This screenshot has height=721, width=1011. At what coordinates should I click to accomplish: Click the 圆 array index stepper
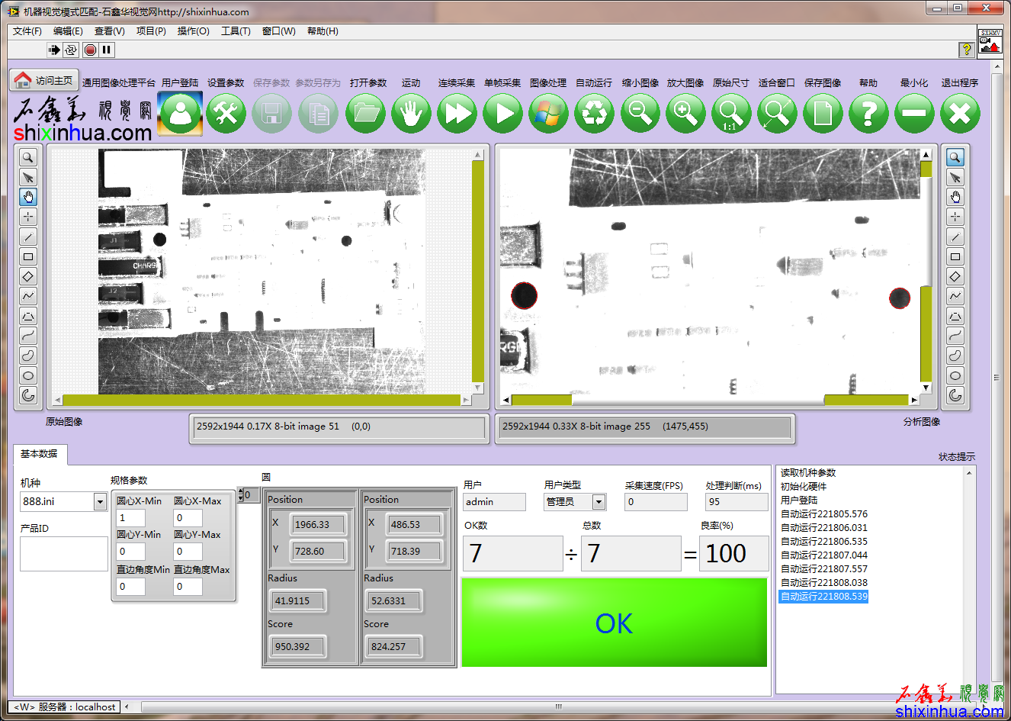point(241,495)
